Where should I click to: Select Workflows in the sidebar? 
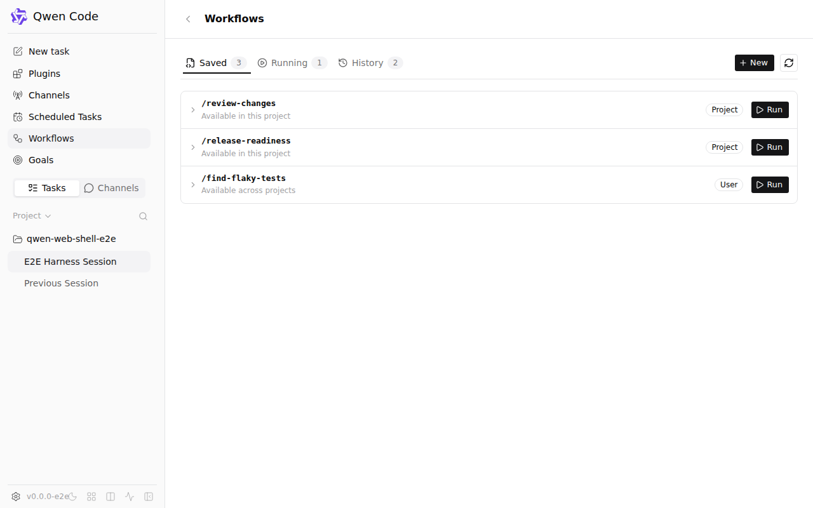click(79, 138)
